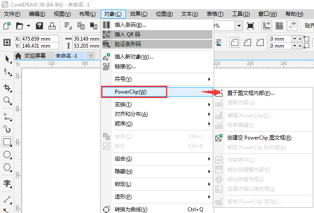This screenshot has width=314, height=213.
Task: Open the 效果(C) menu
Action: tap(138, 14)
